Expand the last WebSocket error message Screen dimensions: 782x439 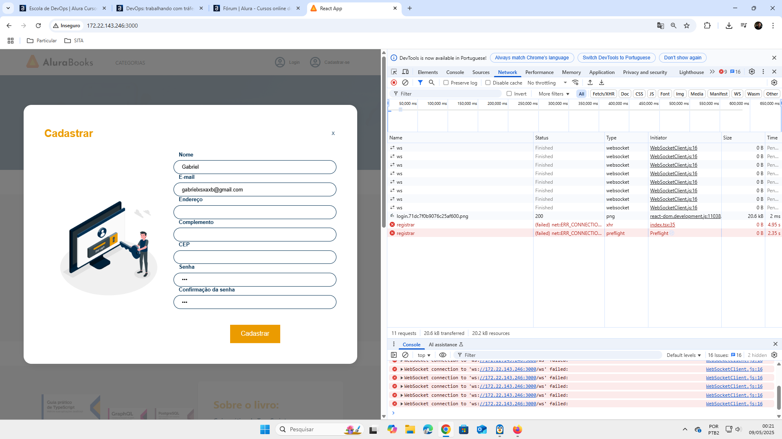402,404
